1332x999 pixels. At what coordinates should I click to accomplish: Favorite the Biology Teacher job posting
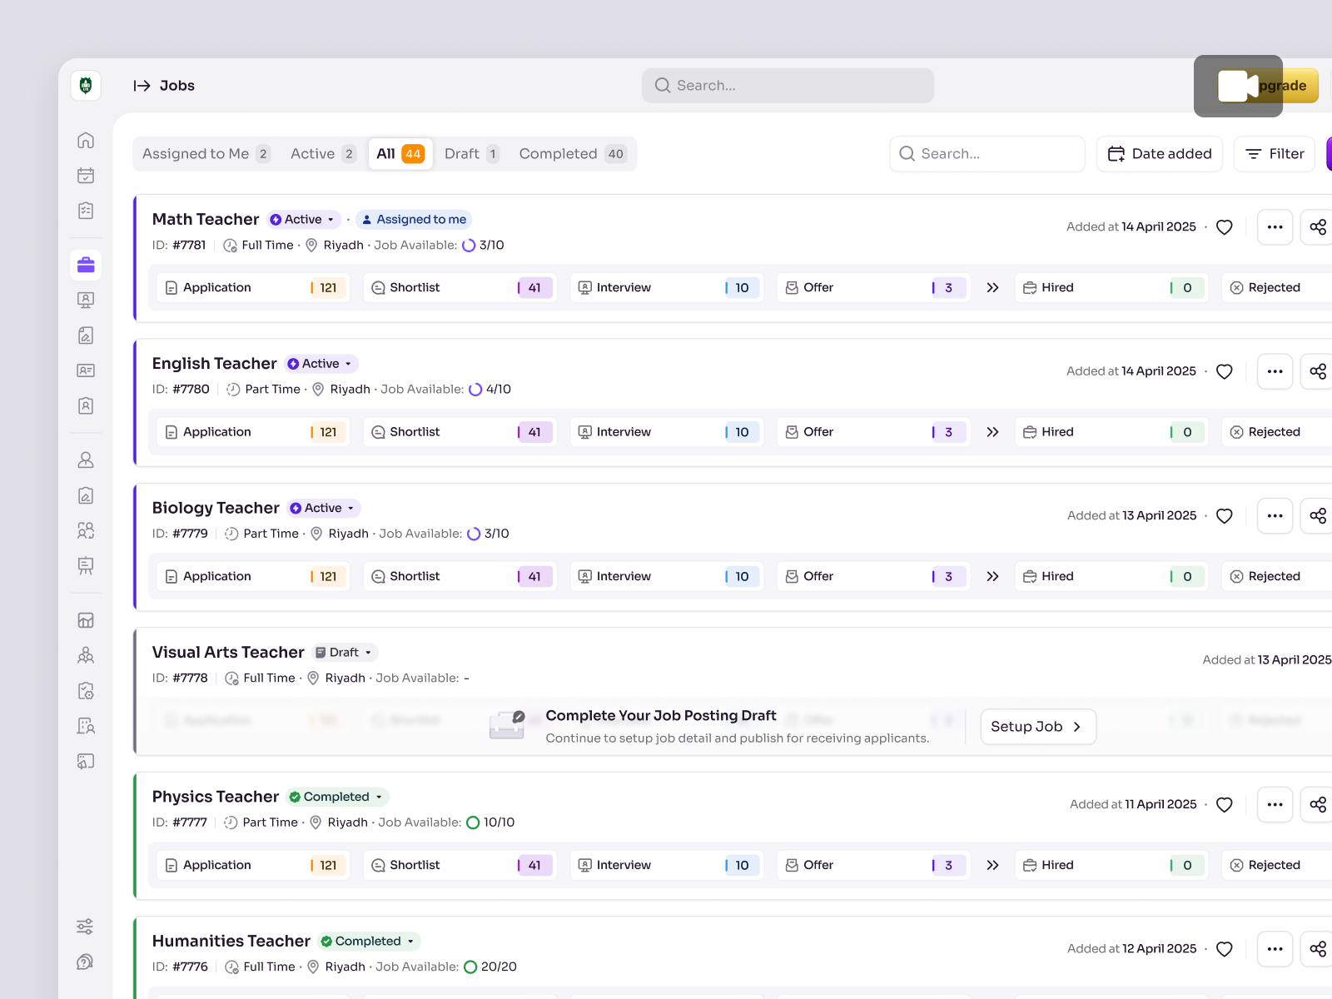pyautogui.click(x=1224, y=515)
